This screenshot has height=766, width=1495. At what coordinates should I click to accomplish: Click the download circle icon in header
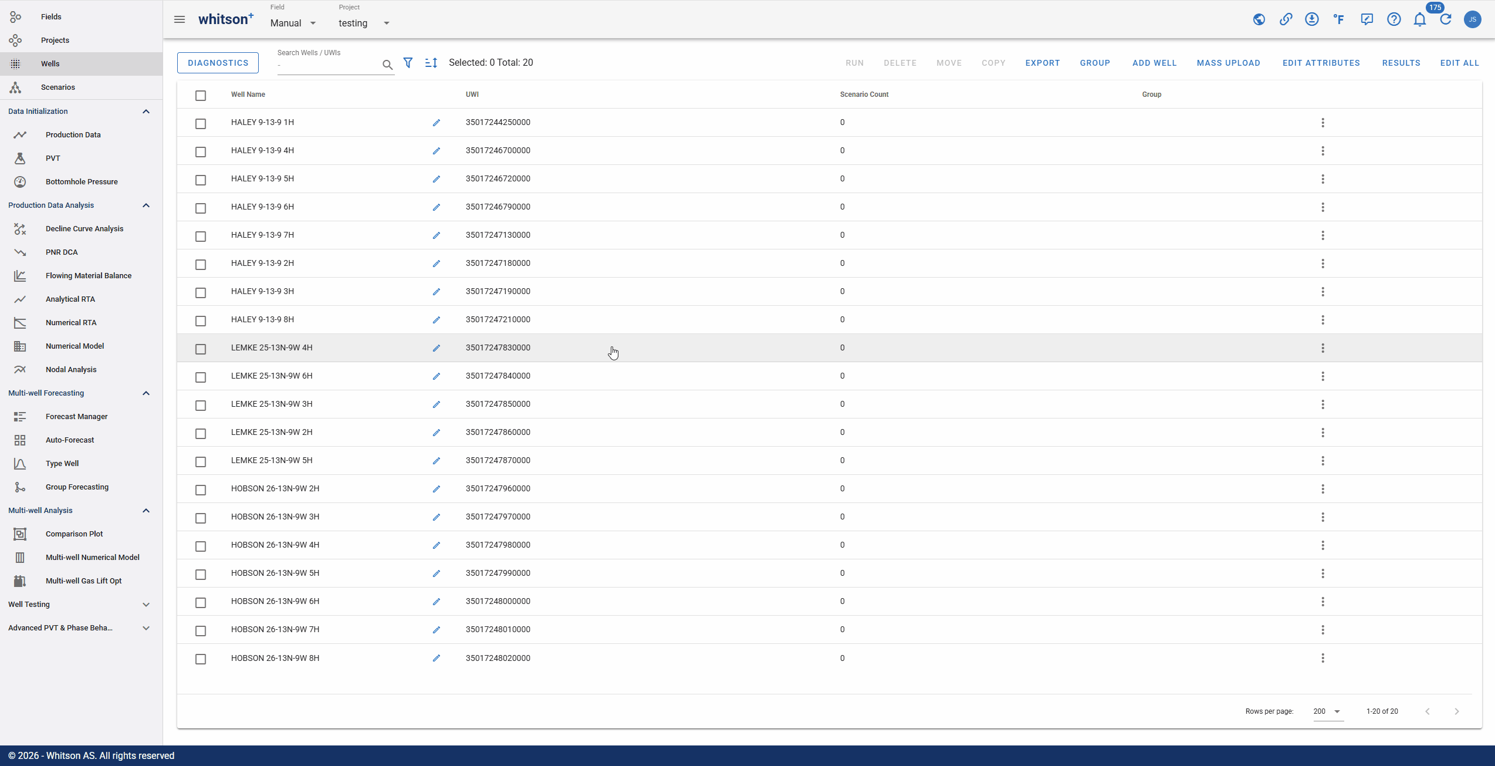1312,19
